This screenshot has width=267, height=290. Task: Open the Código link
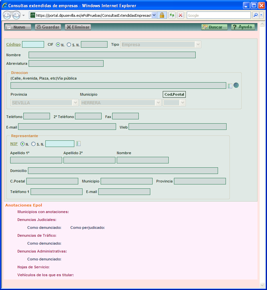coord(13,44)
